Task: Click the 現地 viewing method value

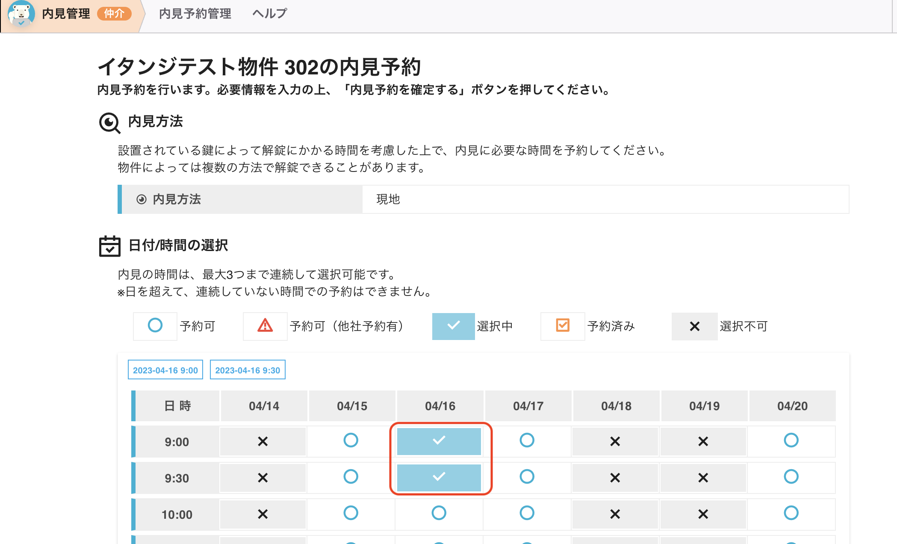Action: [x=388, y=199]
